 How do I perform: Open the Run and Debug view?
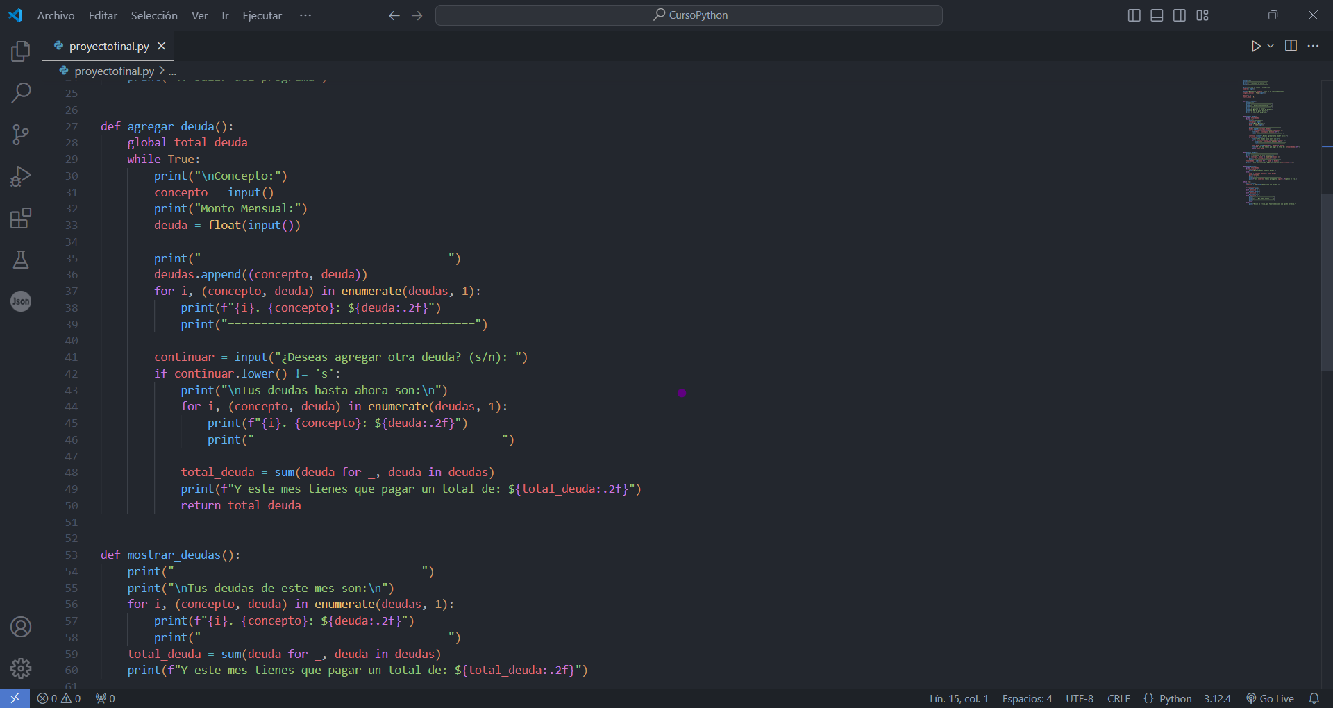click(21, 176)
